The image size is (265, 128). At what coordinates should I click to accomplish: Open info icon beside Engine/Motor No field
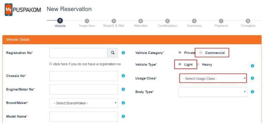123,89
